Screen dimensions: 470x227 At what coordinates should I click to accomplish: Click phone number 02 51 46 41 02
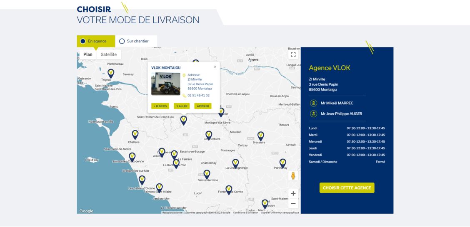pos(199,95)
